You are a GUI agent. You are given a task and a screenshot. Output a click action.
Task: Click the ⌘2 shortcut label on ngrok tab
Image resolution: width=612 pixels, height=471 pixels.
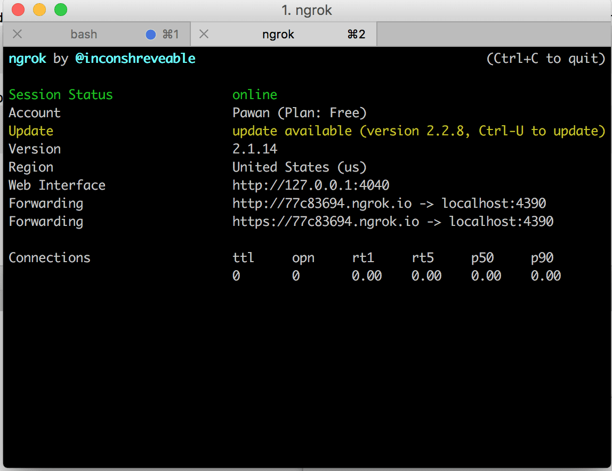pyautogui.click(x=356, y=35)
